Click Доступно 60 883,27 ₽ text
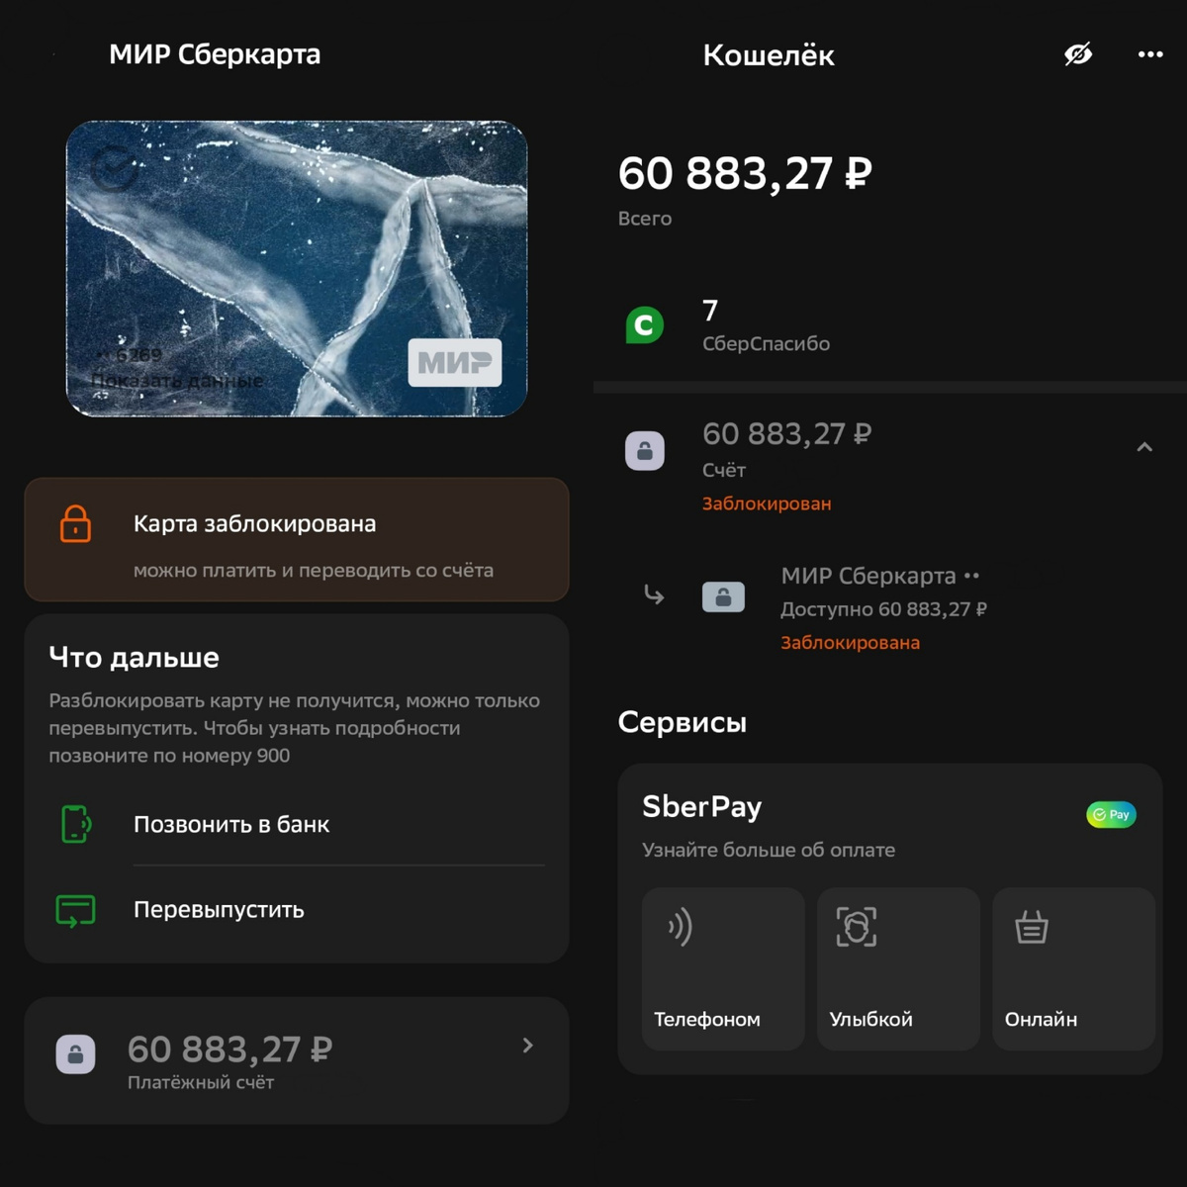 (883, 609)
